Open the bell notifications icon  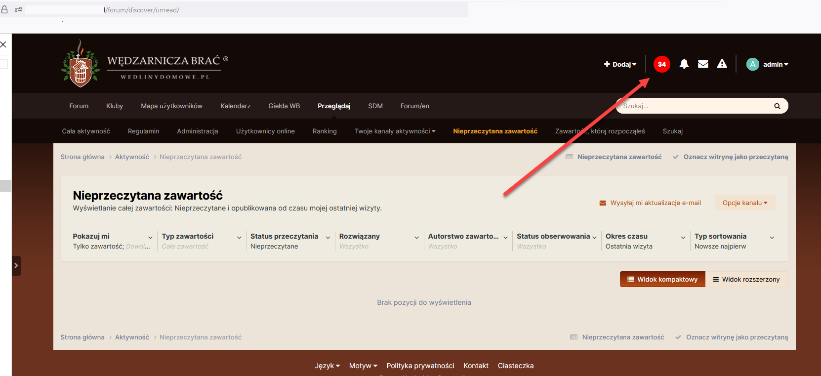coord(684,64)
